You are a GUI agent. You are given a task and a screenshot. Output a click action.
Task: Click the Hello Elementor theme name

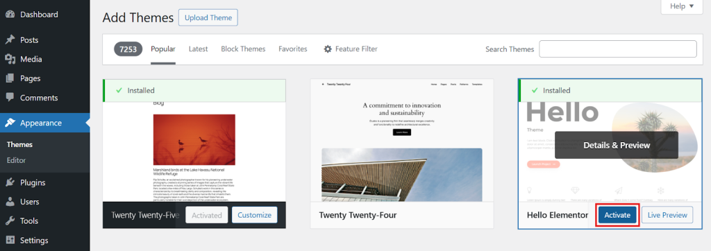click(x=558, y=215)
